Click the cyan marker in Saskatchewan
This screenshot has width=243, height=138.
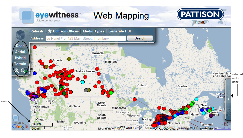pyautogui.click(x=83, y=82)
